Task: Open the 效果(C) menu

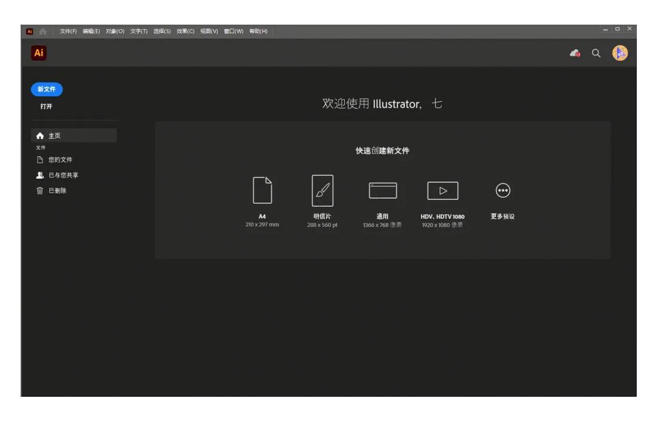Action: pyautogui.click(x=186, y=31)
